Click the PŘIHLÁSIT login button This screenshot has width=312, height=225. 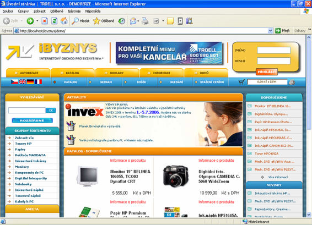click(x=267, y=72)
